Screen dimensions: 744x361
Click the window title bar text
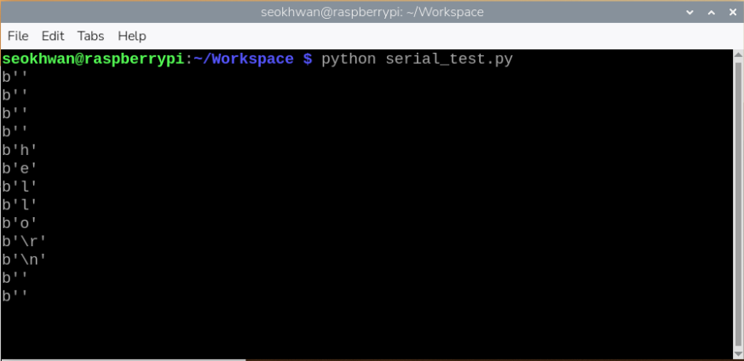(x=372, y=12)
